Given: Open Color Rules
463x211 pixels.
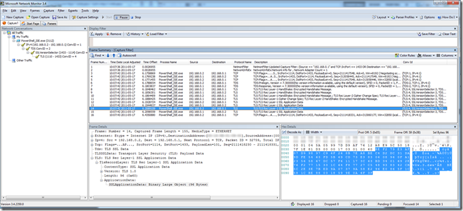Looking at the screenshot, I should [x=405, y=56].
